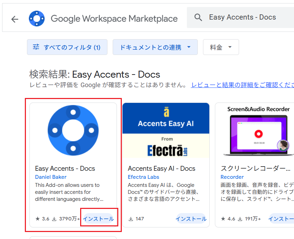
Task: Click download icon beside 3790万+
Action: click(54, 219)
